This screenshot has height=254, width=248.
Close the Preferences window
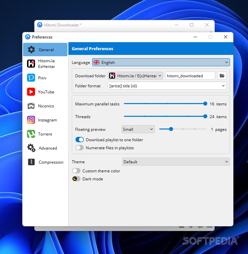[226, 37]
